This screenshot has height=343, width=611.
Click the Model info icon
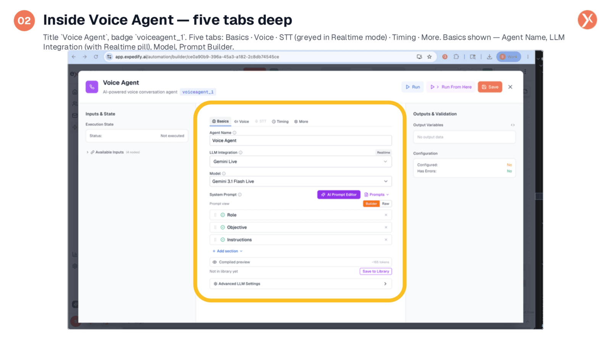click(x=224, y=173)
